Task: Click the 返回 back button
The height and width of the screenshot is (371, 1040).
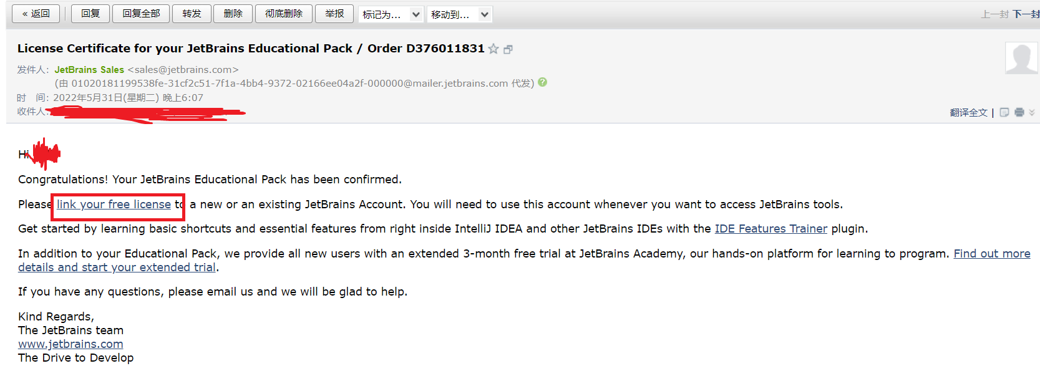Action: (36, 14)
